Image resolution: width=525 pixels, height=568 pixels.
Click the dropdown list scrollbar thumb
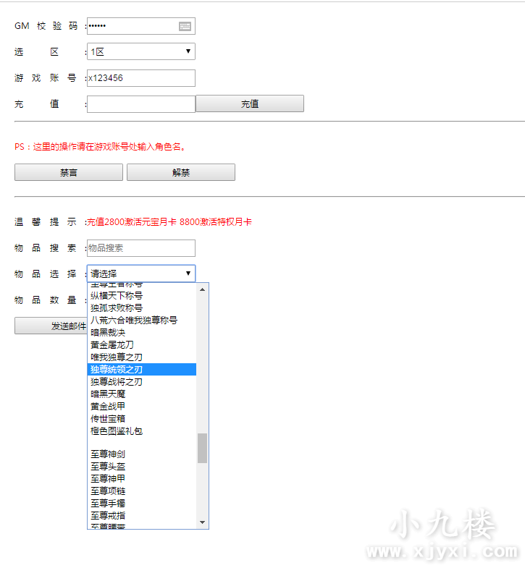202,448
